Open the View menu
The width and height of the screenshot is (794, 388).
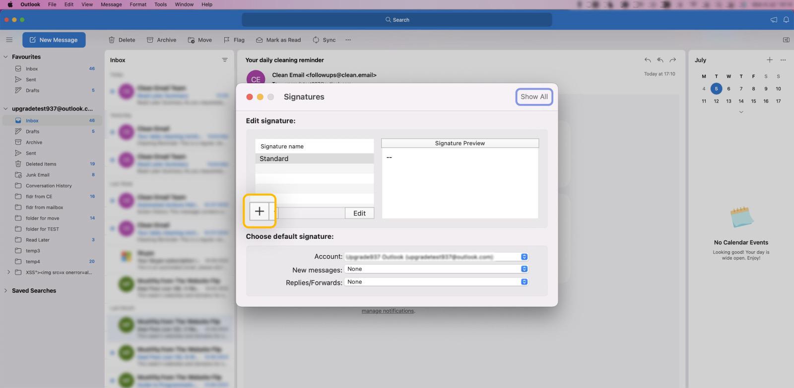pos(87,4)
